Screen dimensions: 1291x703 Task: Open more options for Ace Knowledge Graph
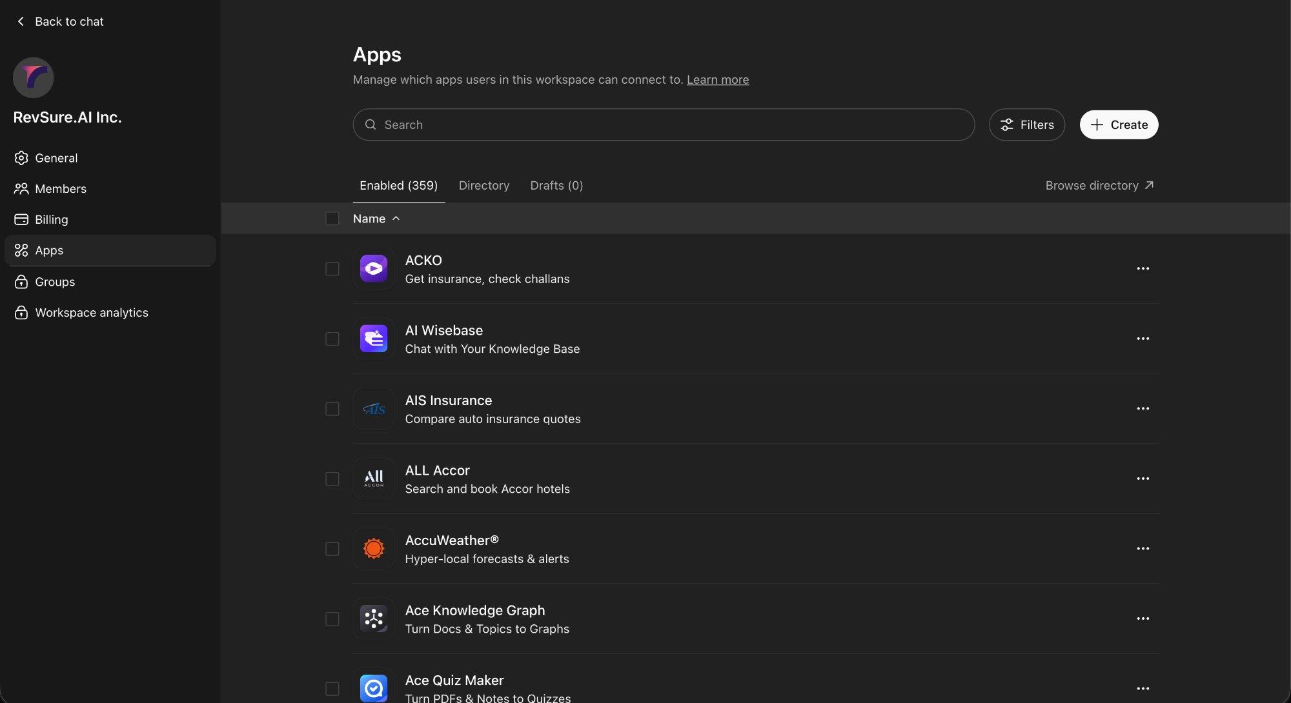pos(1143,619)
